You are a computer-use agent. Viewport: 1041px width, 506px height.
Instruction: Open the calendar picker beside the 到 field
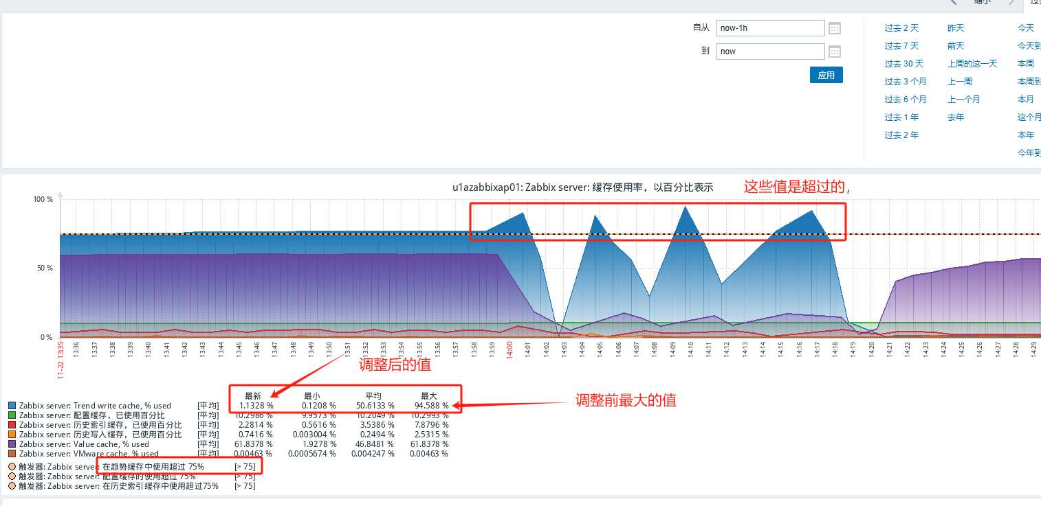[x=835, y=51]
